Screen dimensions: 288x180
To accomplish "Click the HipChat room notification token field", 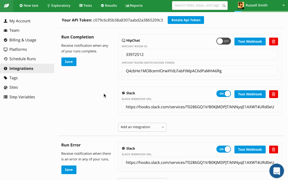I will pos(200,71).
